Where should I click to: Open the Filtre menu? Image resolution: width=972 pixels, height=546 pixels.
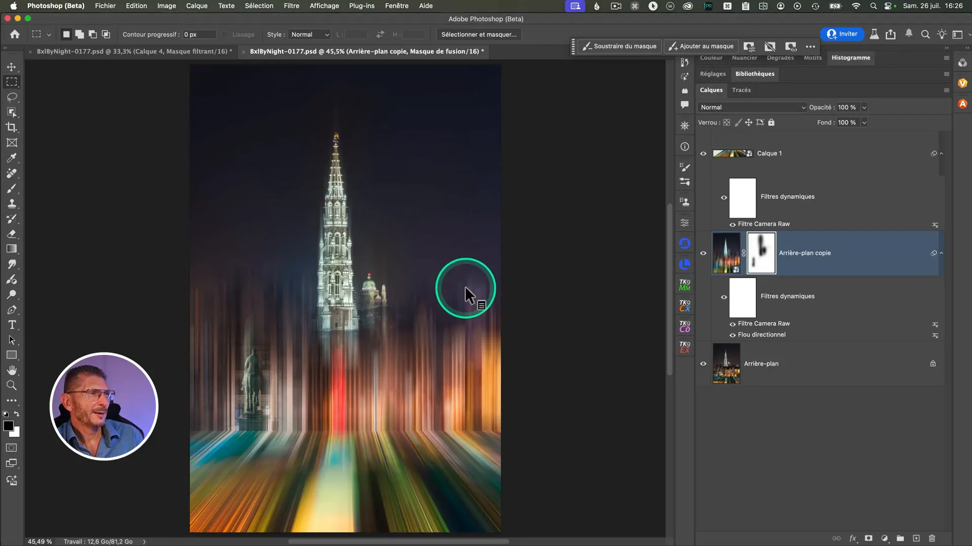(291, 6)
